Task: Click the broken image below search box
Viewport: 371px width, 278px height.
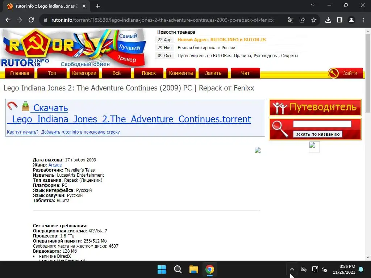Action: pos(314,147)
